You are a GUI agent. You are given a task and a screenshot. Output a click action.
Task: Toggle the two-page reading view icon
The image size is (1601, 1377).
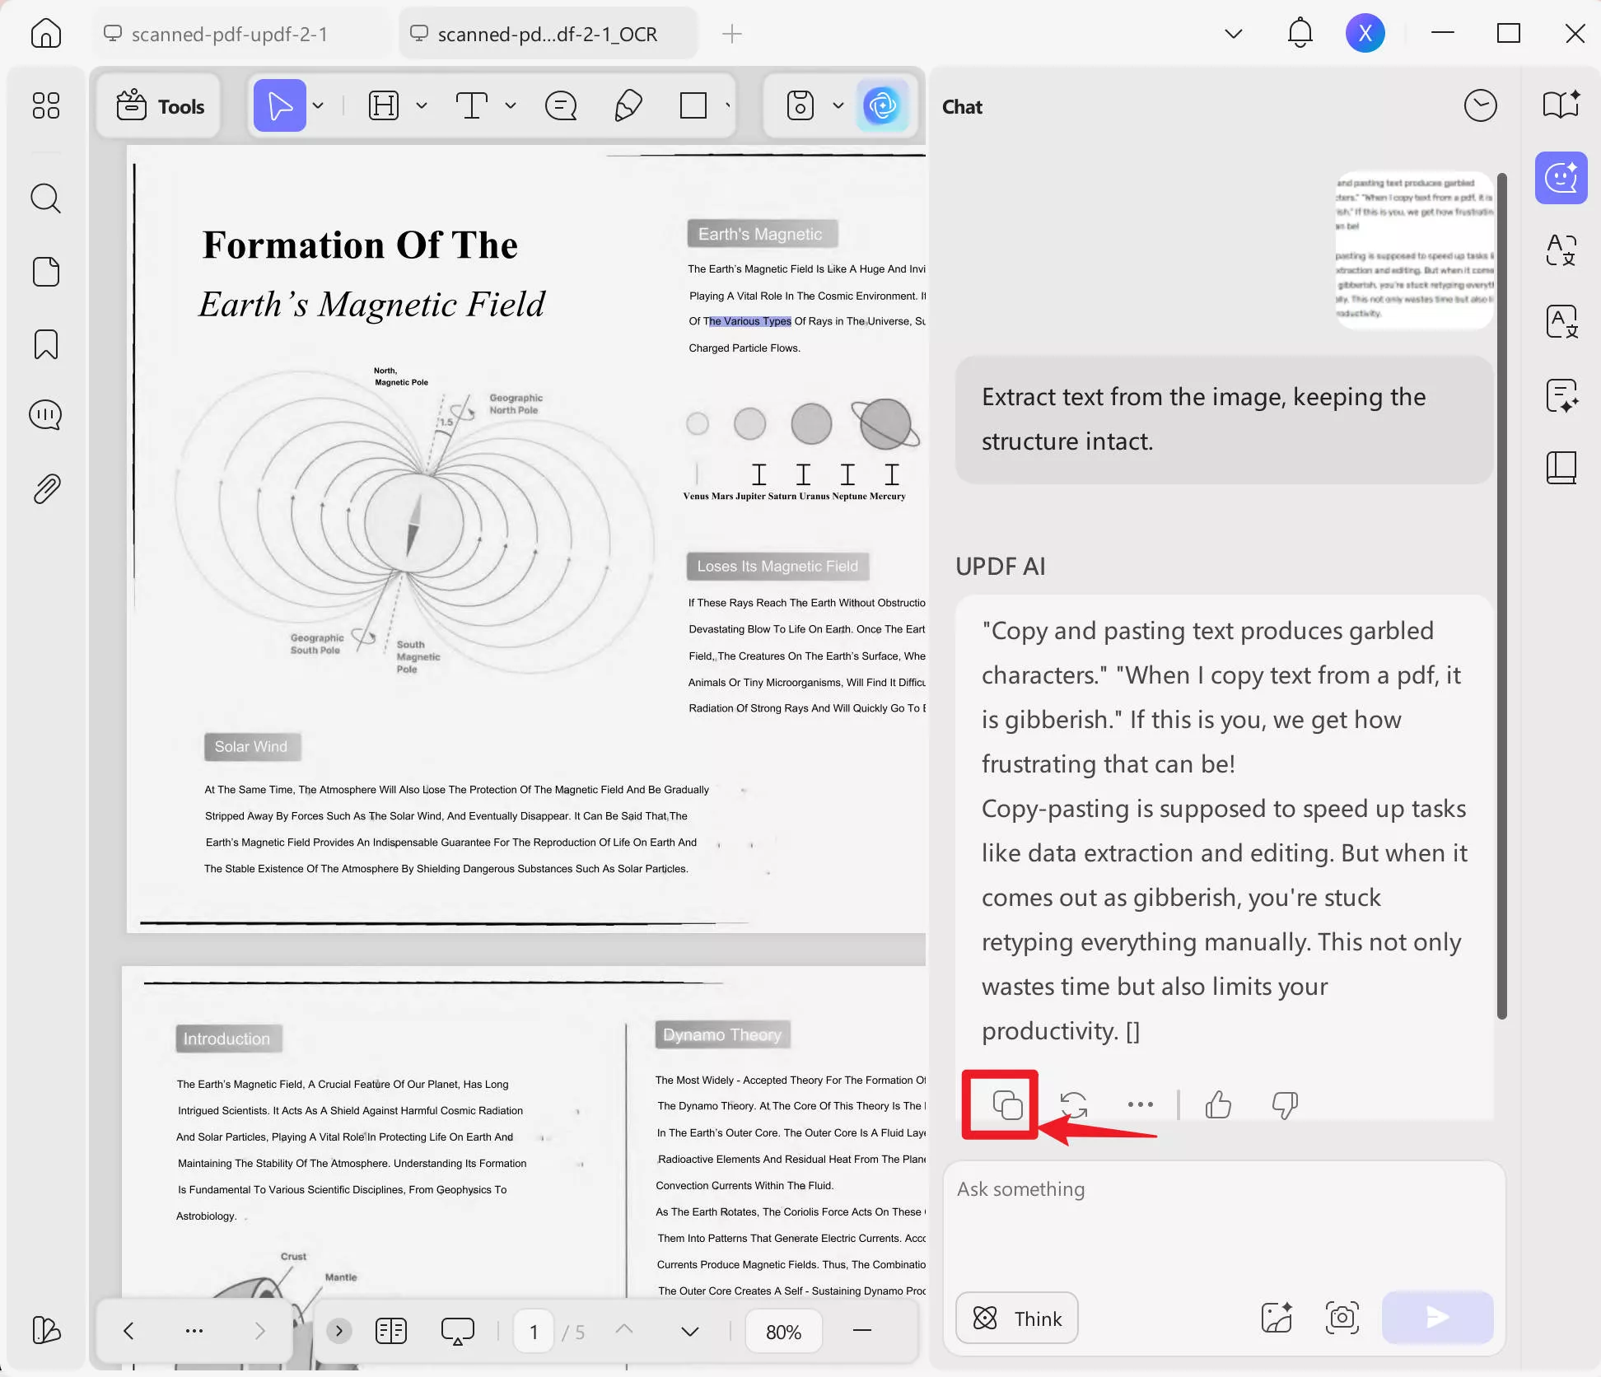(x=391, y=1331)
